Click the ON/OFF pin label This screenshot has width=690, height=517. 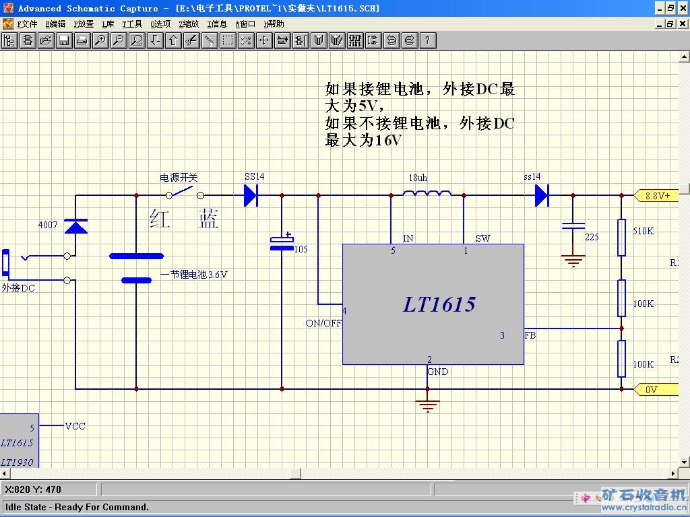[x=323, y=323]
